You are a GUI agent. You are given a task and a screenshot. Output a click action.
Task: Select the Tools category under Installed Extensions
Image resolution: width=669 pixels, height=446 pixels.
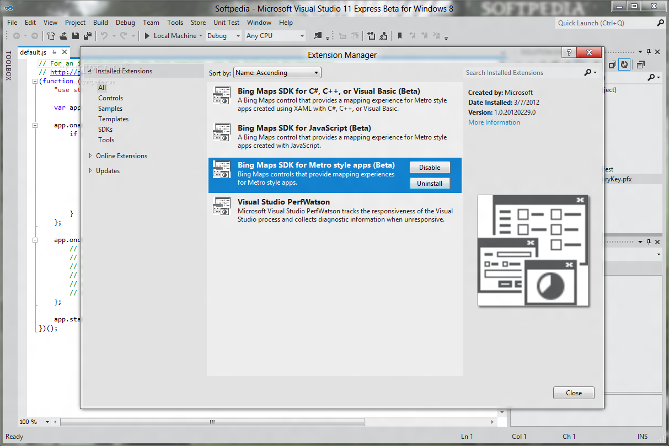106,140
